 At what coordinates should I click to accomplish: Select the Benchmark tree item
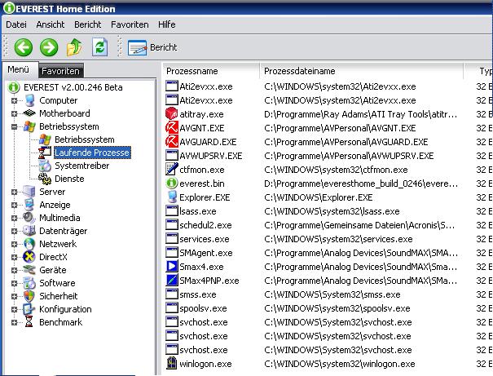click(60, 322)
